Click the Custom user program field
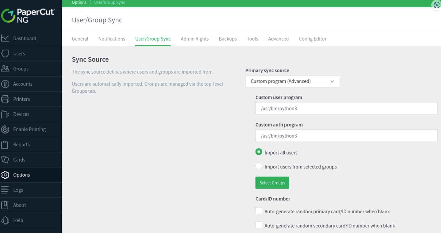 point(346,109)
